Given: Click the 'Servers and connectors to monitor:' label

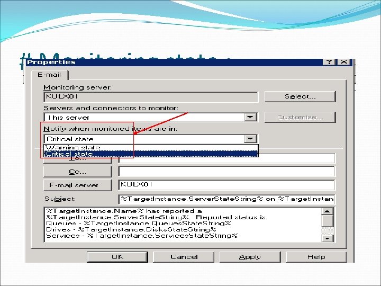Looking at the screenshot, I should [x=111, y=108].
